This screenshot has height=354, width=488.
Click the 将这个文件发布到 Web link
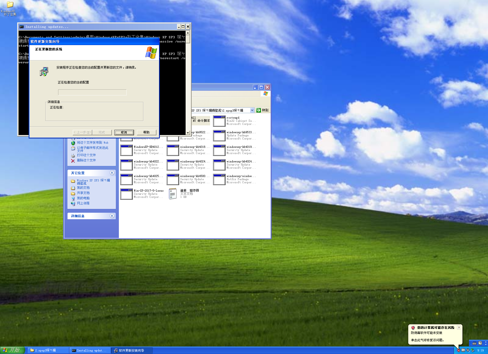[93, 143]
